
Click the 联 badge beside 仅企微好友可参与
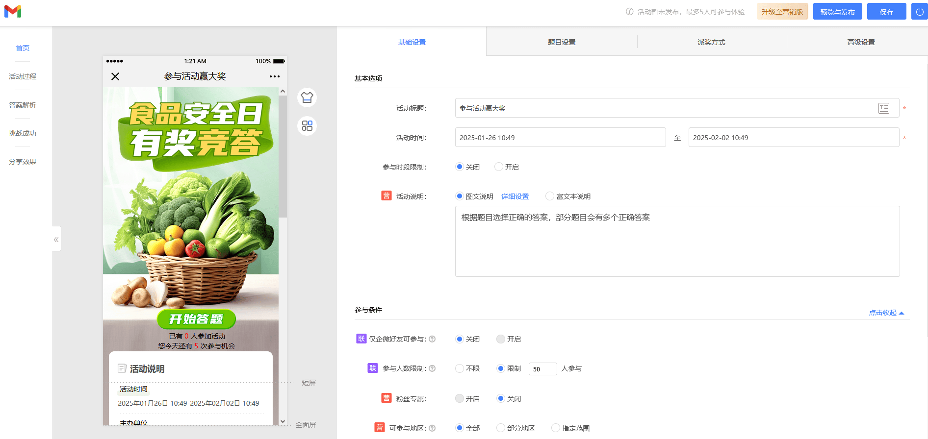(361, 339)
